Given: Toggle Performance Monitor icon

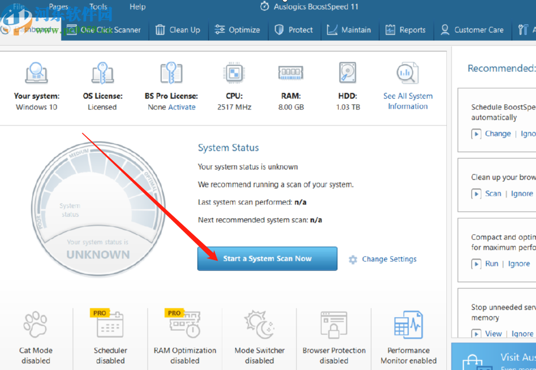Looking at the screenshot, I should pyautogui.click(x=408, y=325).
